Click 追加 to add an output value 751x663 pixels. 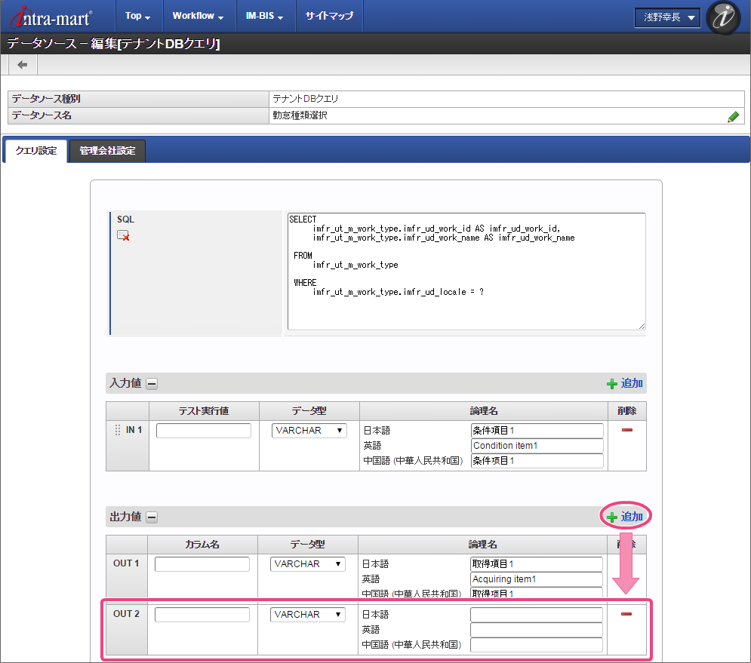click(625, 517)
